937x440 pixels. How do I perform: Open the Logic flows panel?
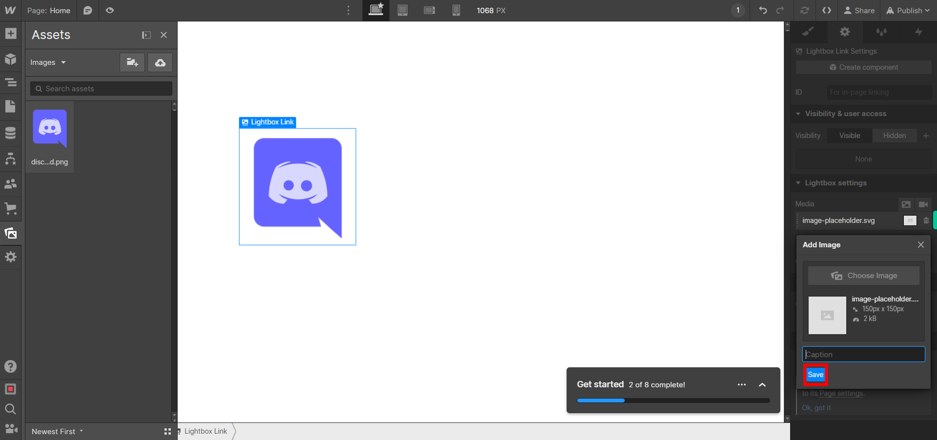11,159
